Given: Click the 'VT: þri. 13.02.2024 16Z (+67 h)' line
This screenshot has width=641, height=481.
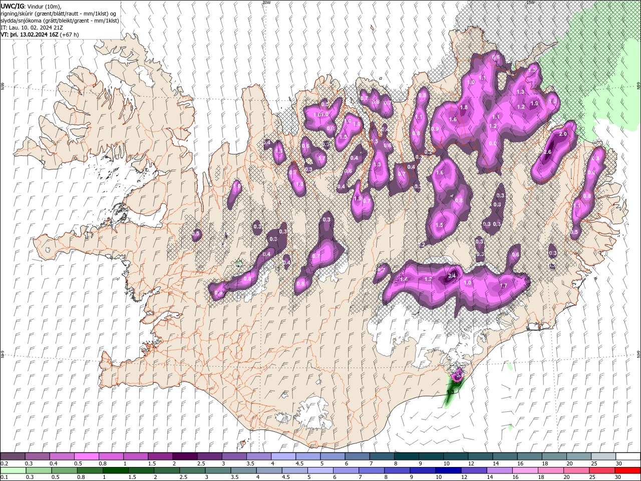Looking at the screenshot, I should [x=40, y=35].
